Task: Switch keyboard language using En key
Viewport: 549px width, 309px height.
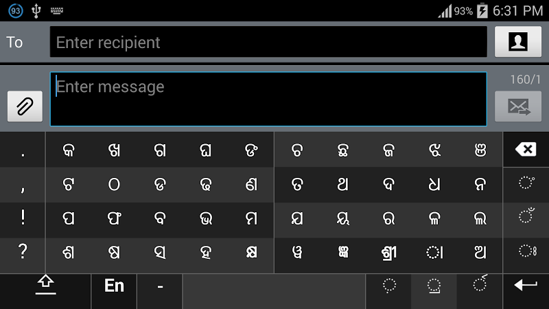Action: 114,286
